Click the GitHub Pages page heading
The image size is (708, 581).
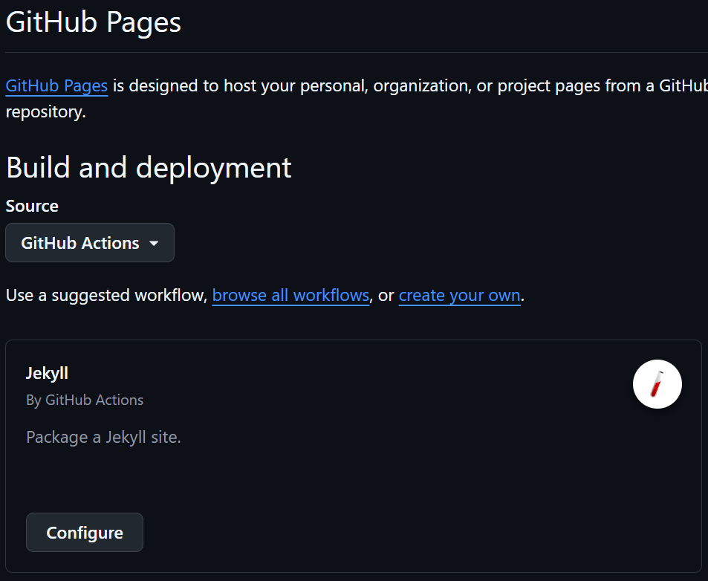pos(93,22)
